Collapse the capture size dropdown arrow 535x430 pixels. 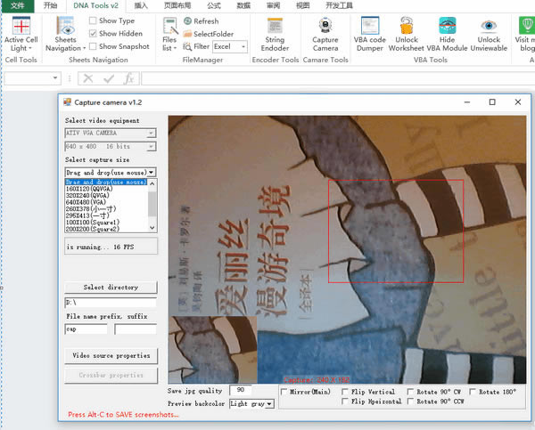tap(152, 173)
